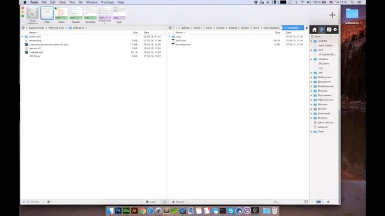Open the Wi-Fi icon in the menu bar
This screenshot has width=385, height=216.
[x=302, y=2]
